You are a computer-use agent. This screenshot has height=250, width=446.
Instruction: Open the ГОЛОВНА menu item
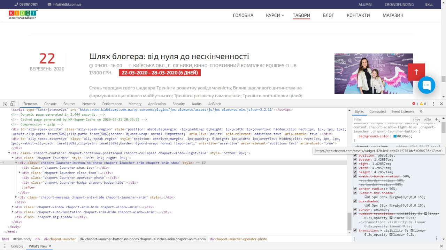pyautogui.click(x=243, y=15)
